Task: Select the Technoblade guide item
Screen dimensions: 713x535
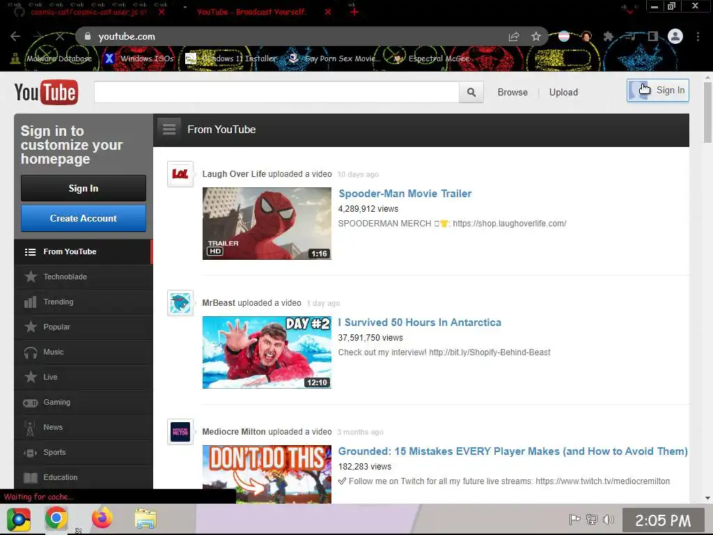Action: [x=84, y=277]
